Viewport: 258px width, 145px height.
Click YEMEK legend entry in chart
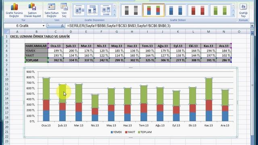pos(117,132)
